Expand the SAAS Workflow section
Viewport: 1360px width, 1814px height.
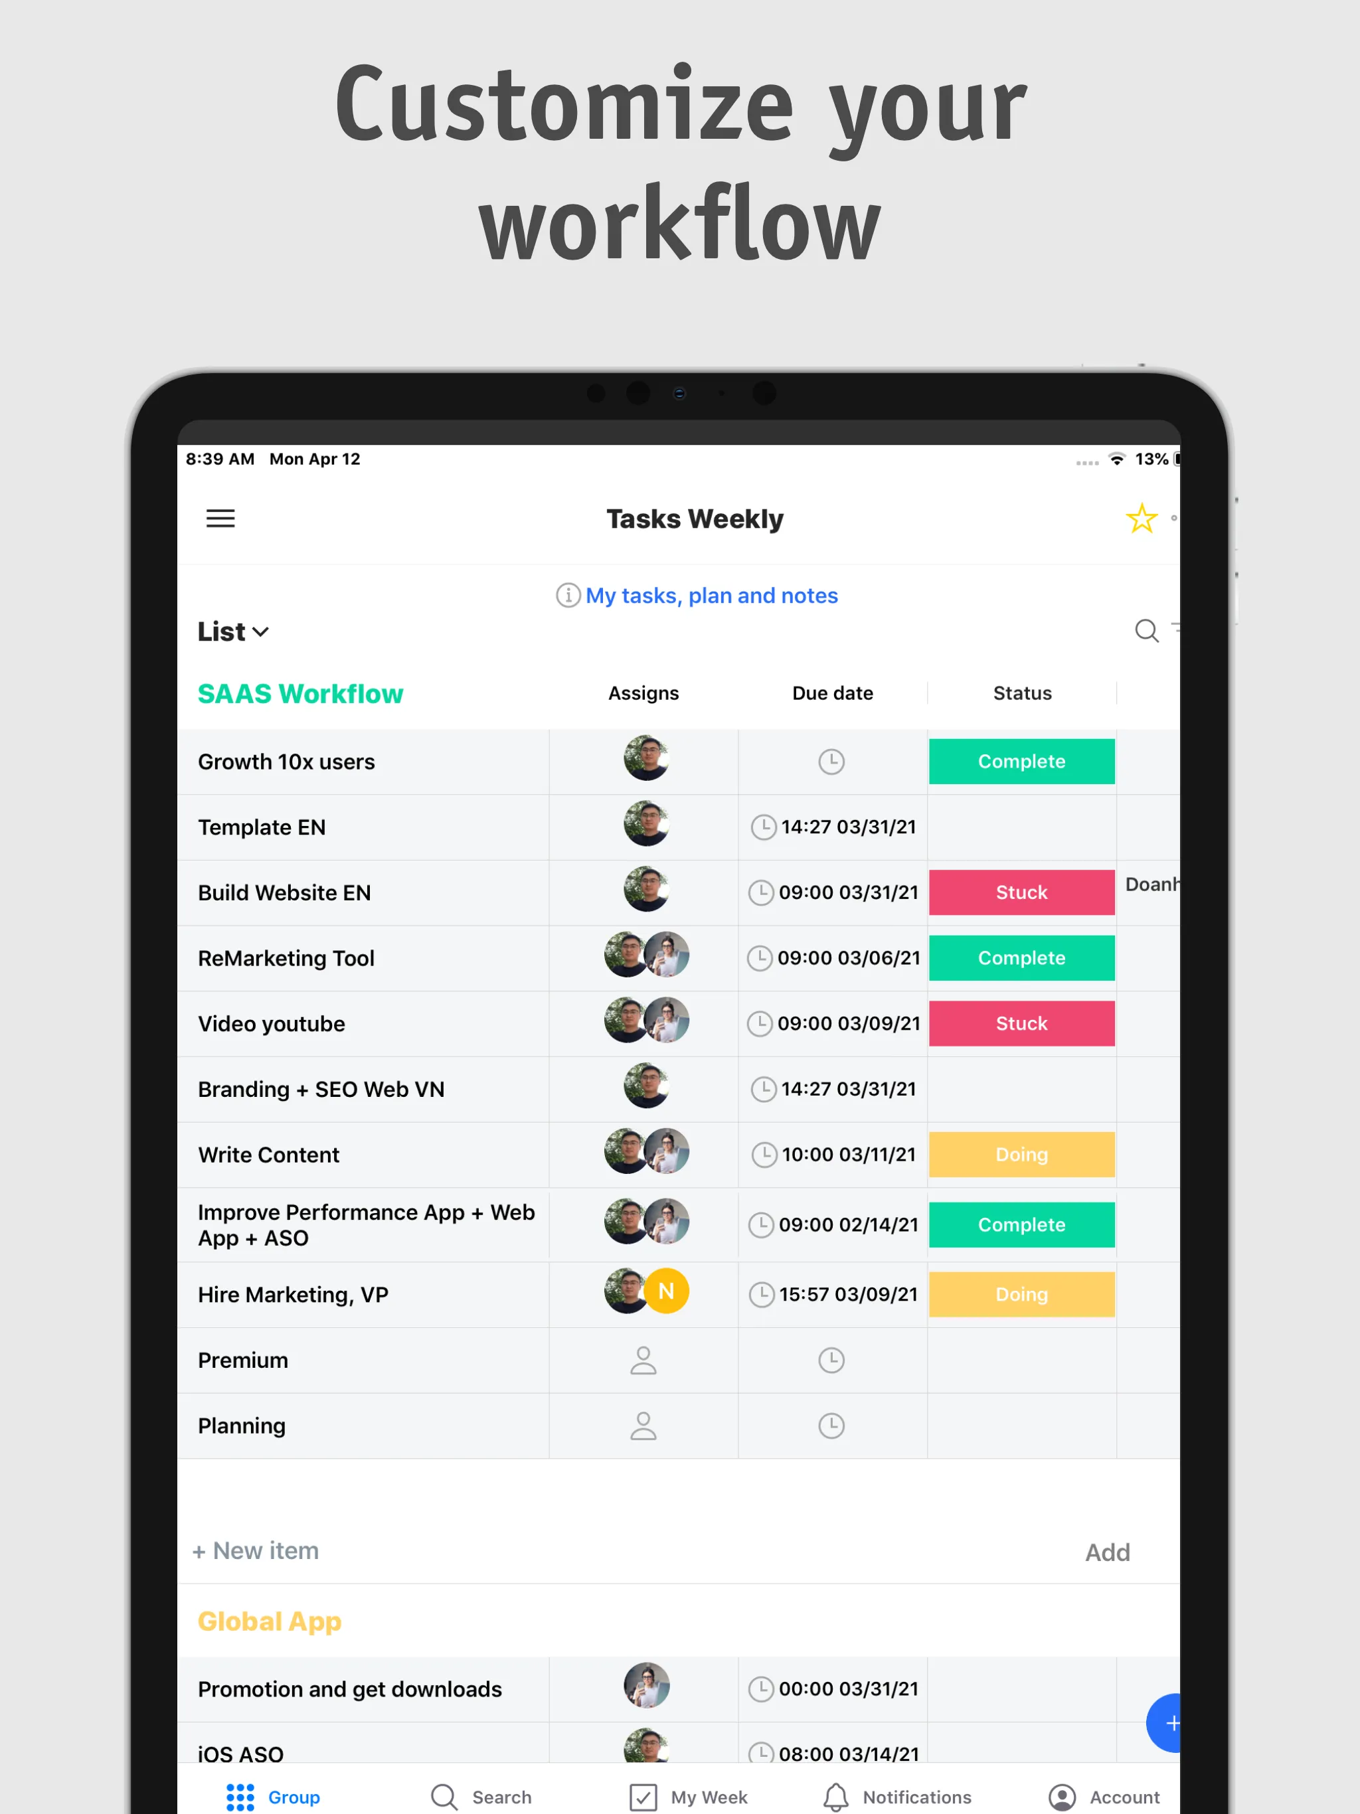tap(300, 694)
